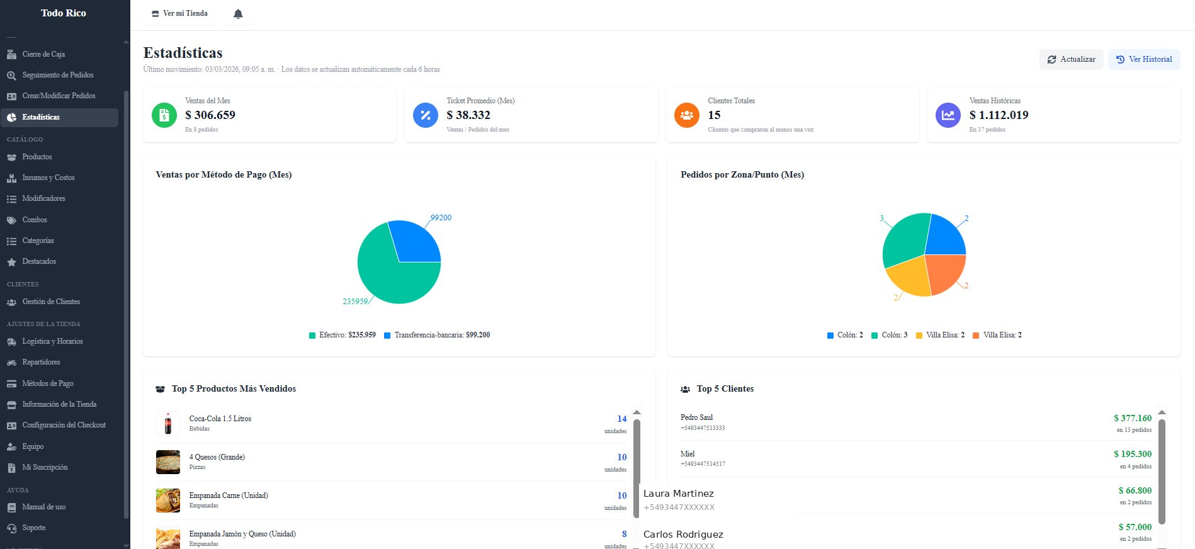This screenshot has width=1195, height=549.
Task: Click the Soporte headset icon
Action: tap(11, 528)
